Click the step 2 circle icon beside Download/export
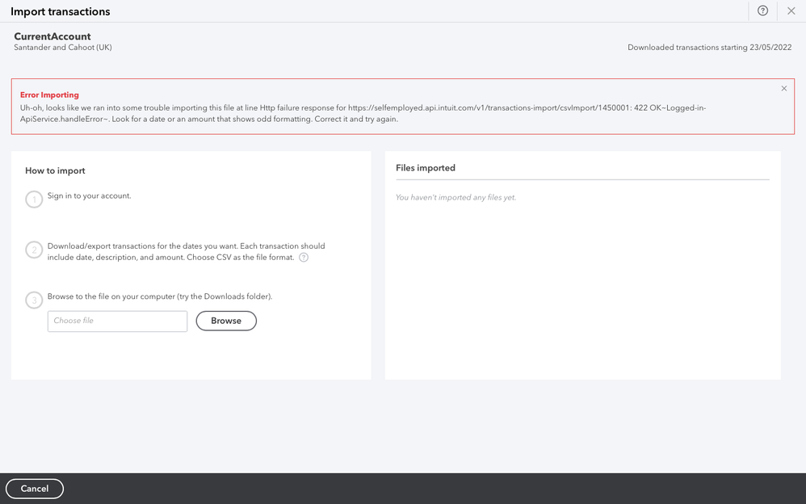This screenshot has width=806, height=504. coord(34,250)
